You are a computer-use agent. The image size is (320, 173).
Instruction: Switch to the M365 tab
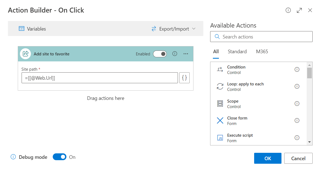tap(262, 52)
